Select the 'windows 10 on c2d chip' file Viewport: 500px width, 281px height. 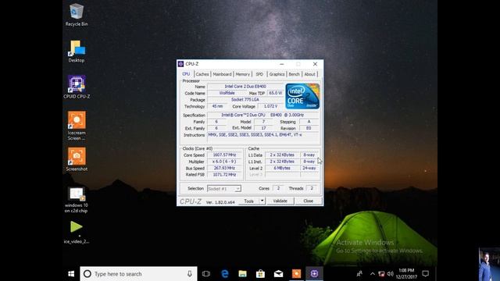pos(77,200)
